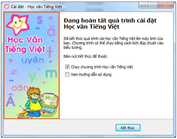Click the heading 'Đang hoàn tất quá trình cài đặt'
Image resolution: width=177 pixels, height=139 pixels.
coord(110,21)
